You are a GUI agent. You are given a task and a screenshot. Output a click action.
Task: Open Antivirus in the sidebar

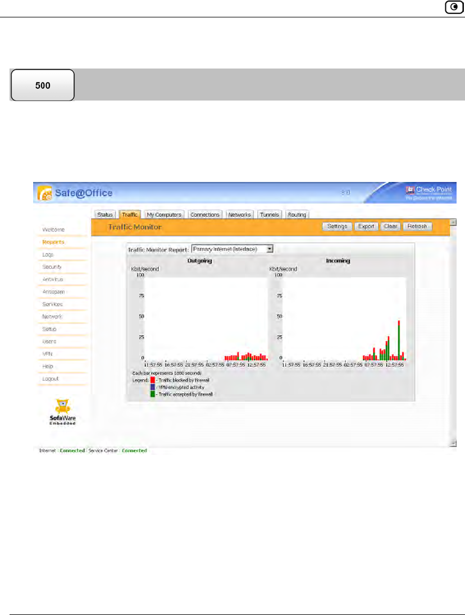click(x=53, y=279)
